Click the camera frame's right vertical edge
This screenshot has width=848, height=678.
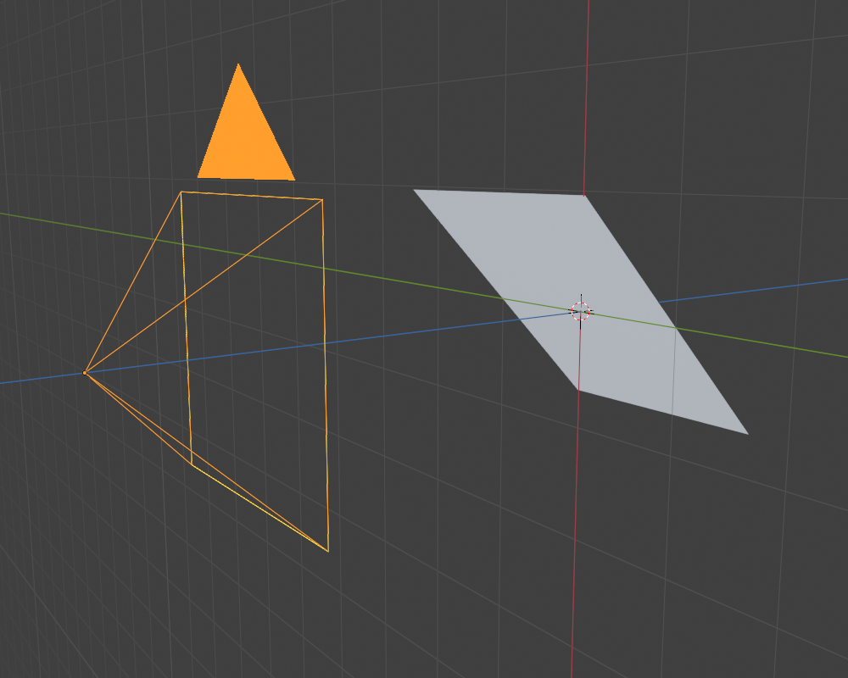click(x=325, y=373)
